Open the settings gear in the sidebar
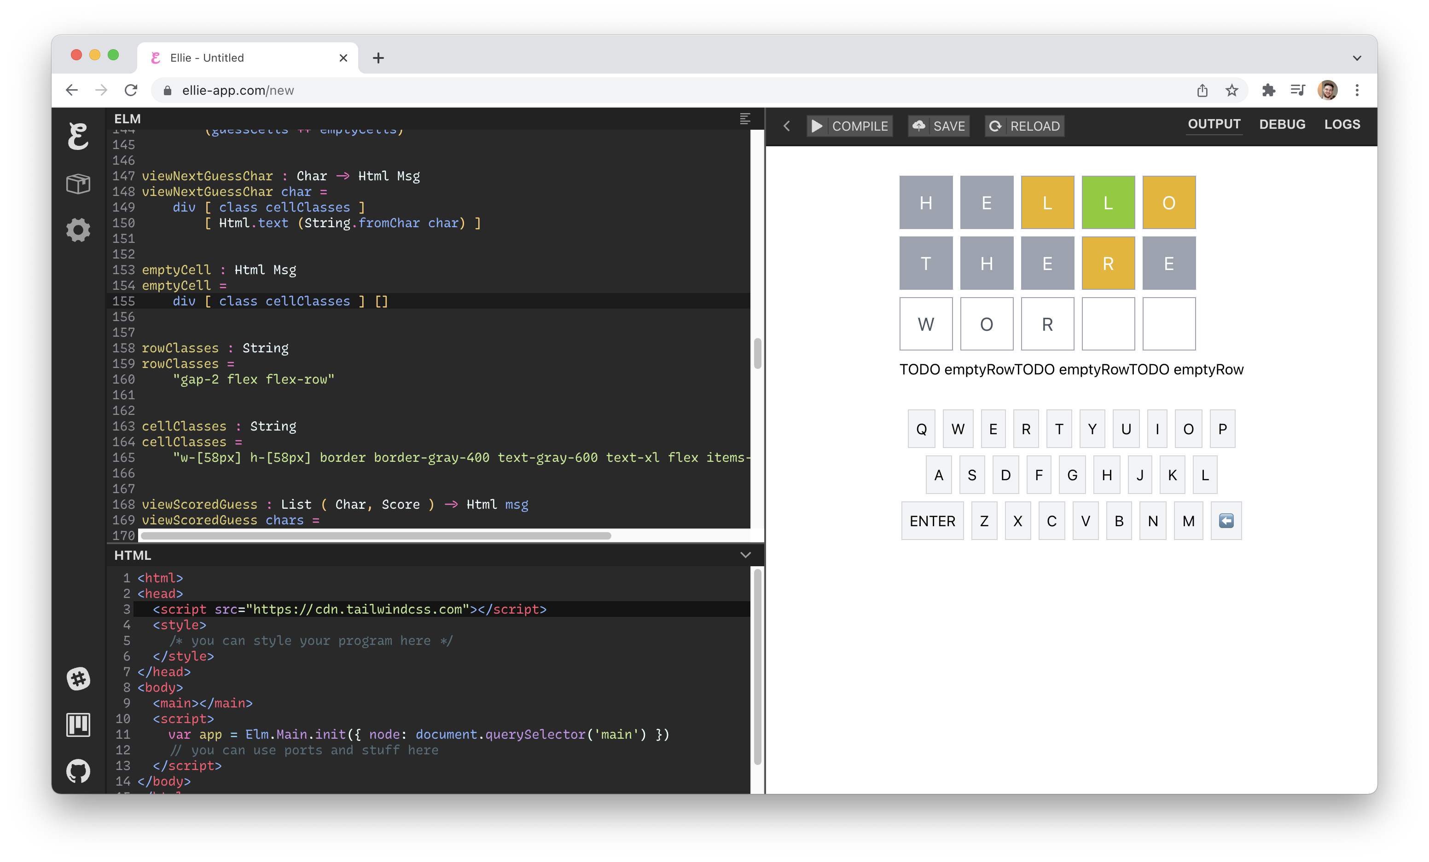Viewport: 1429px width, 862px height. (78, 230)
